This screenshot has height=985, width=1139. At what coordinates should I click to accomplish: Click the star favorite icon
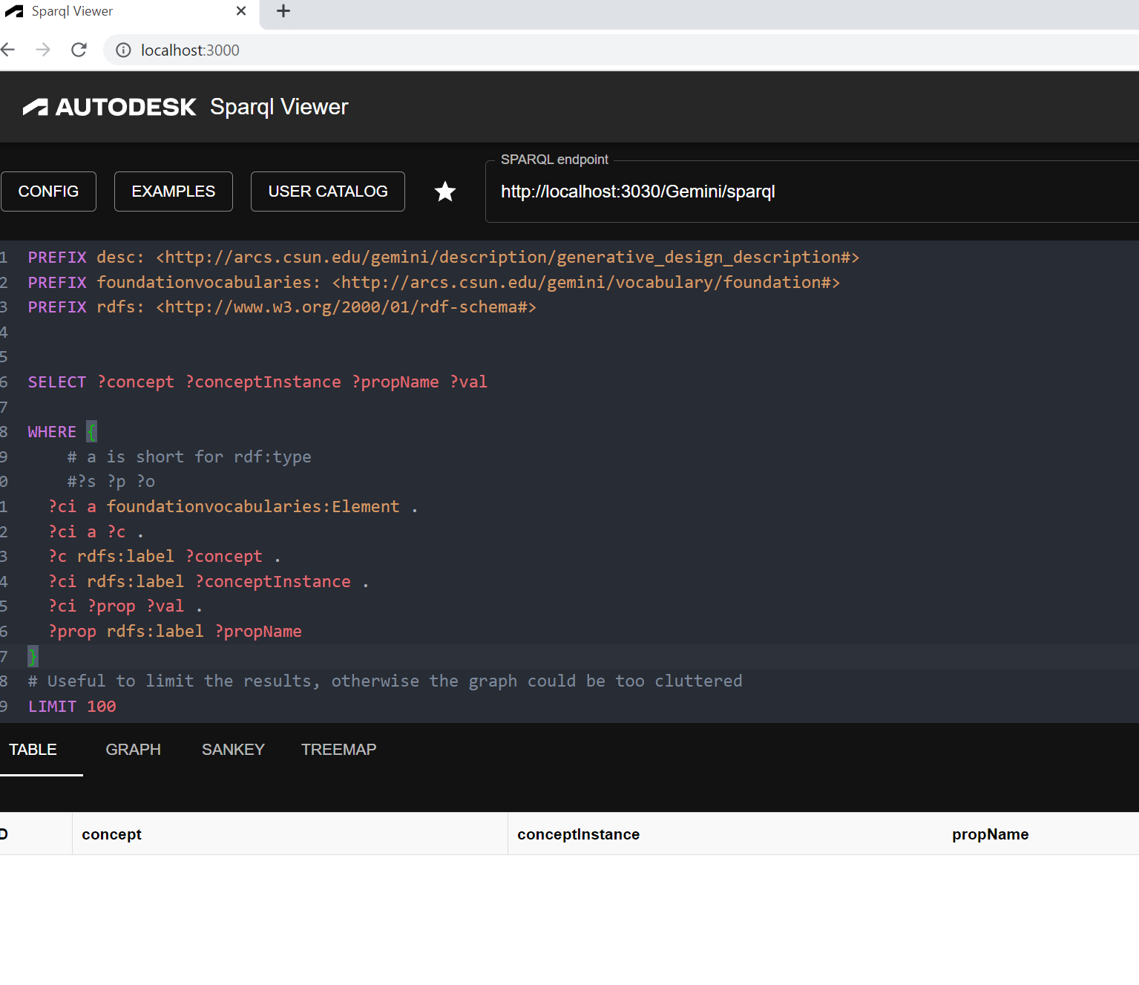click(x=445, y=192)
